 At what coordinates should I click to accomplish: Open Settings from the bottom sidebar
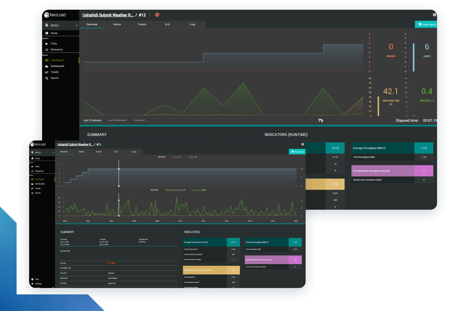coord(38,283)
